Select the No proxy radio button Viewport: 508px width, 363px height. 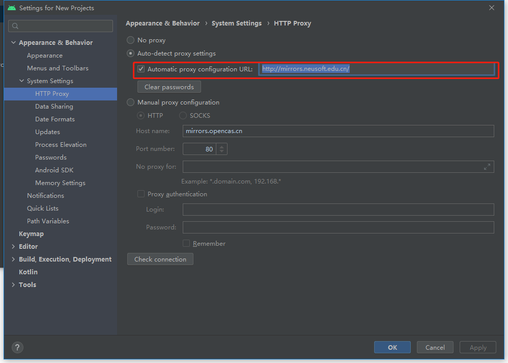pyautogui.click(x=131, y=40)
